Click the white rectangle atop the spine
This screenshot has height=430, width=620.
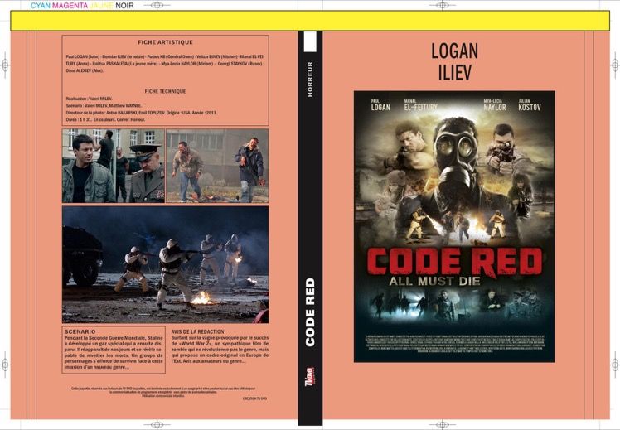[x=310, y=41]
